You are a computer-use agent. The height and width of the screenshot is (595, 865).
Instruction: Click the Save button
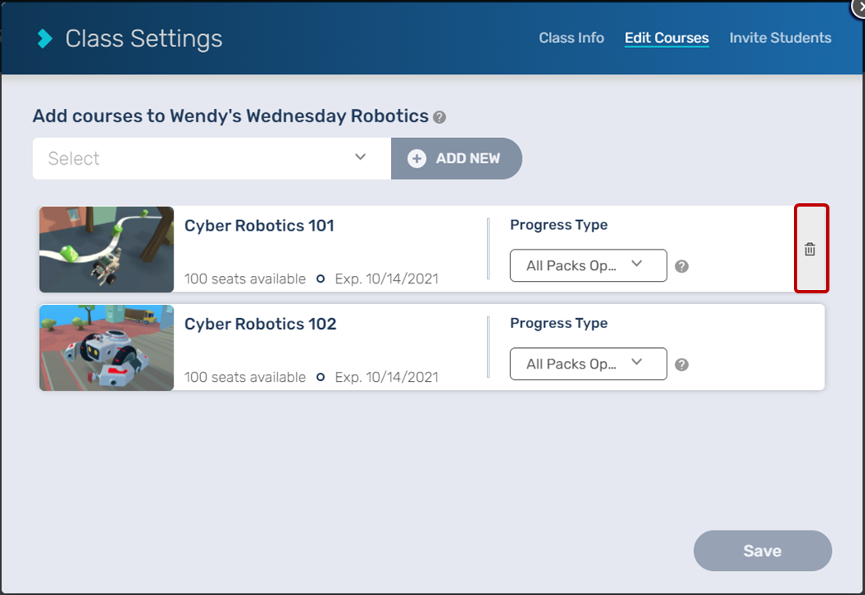tap(762, 551)
